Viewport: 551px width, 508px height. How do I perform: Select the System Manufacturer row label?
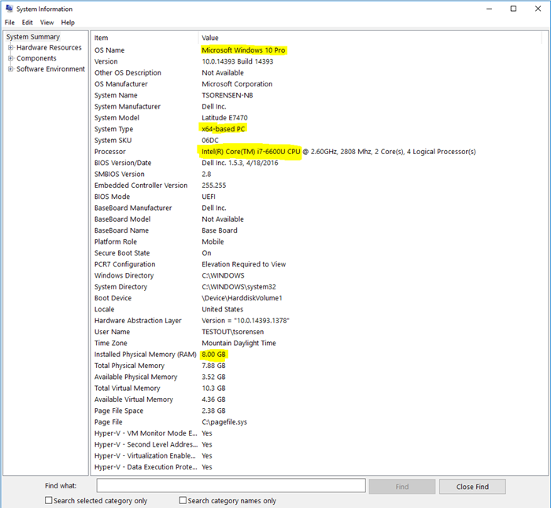[128, 106]
